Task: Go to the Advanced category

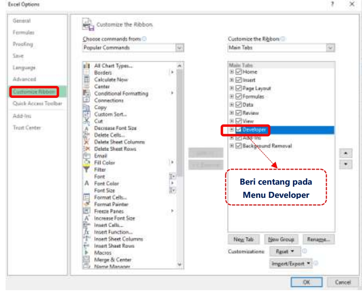Action: click(x=24, y=79)
